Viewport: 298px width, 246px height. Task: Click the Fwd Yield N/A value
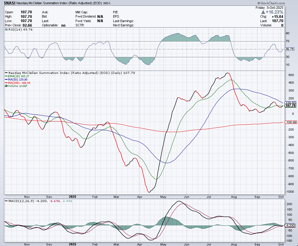click(x=100, y=21)
